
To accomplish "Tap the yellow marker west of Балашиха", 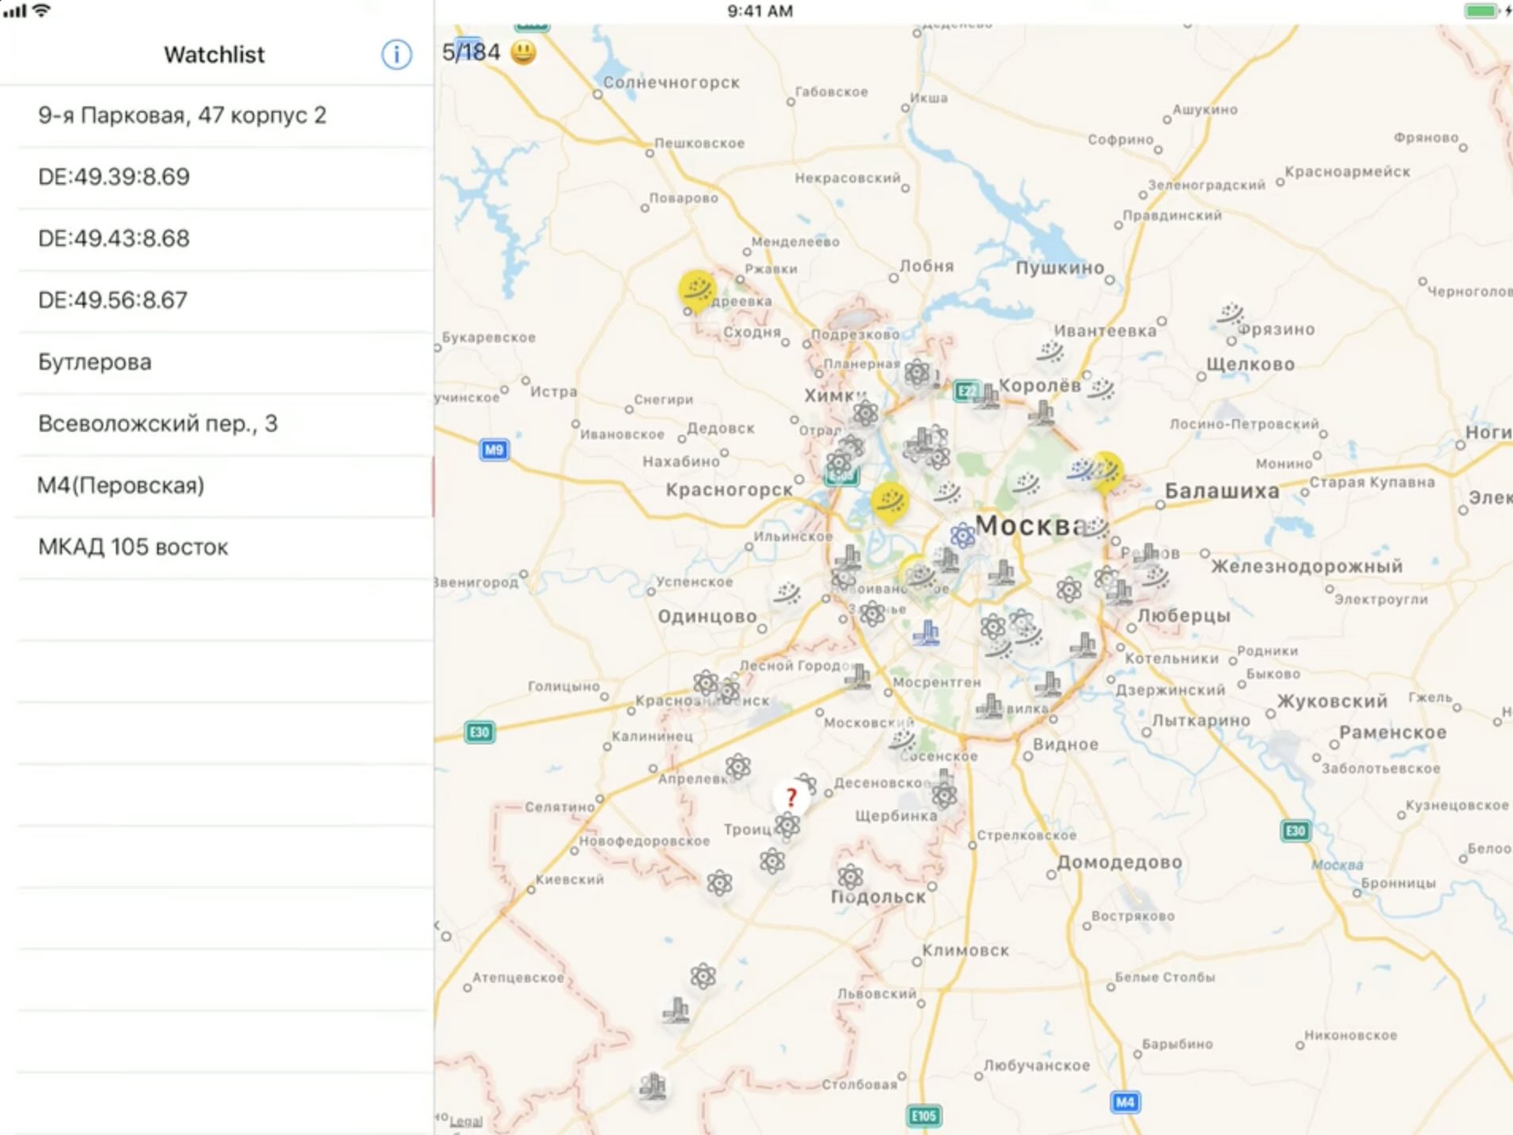I will (1106, 471).
